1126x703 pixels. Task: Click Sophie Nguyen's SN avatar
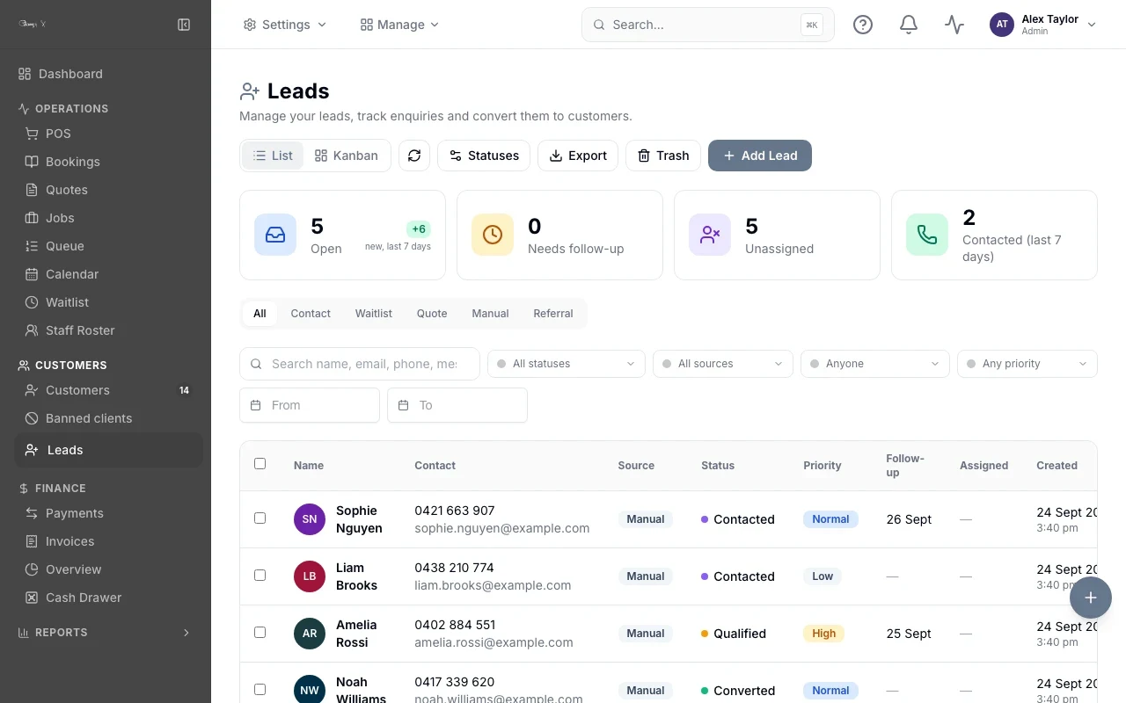[310, 519]
